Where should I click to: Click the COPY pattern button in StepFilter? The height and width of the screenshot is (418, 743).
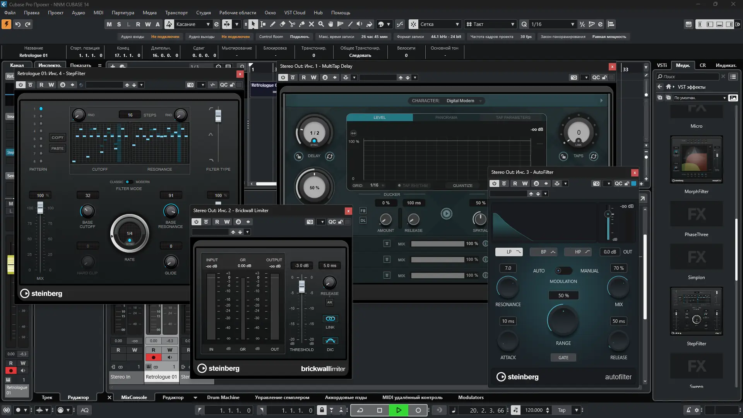(57, 137)
